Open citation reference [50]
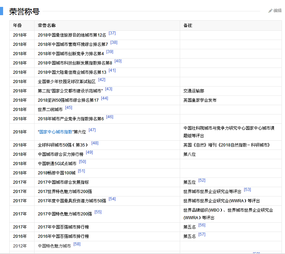Screen dimensions: 285x254 tap(82, 162)
